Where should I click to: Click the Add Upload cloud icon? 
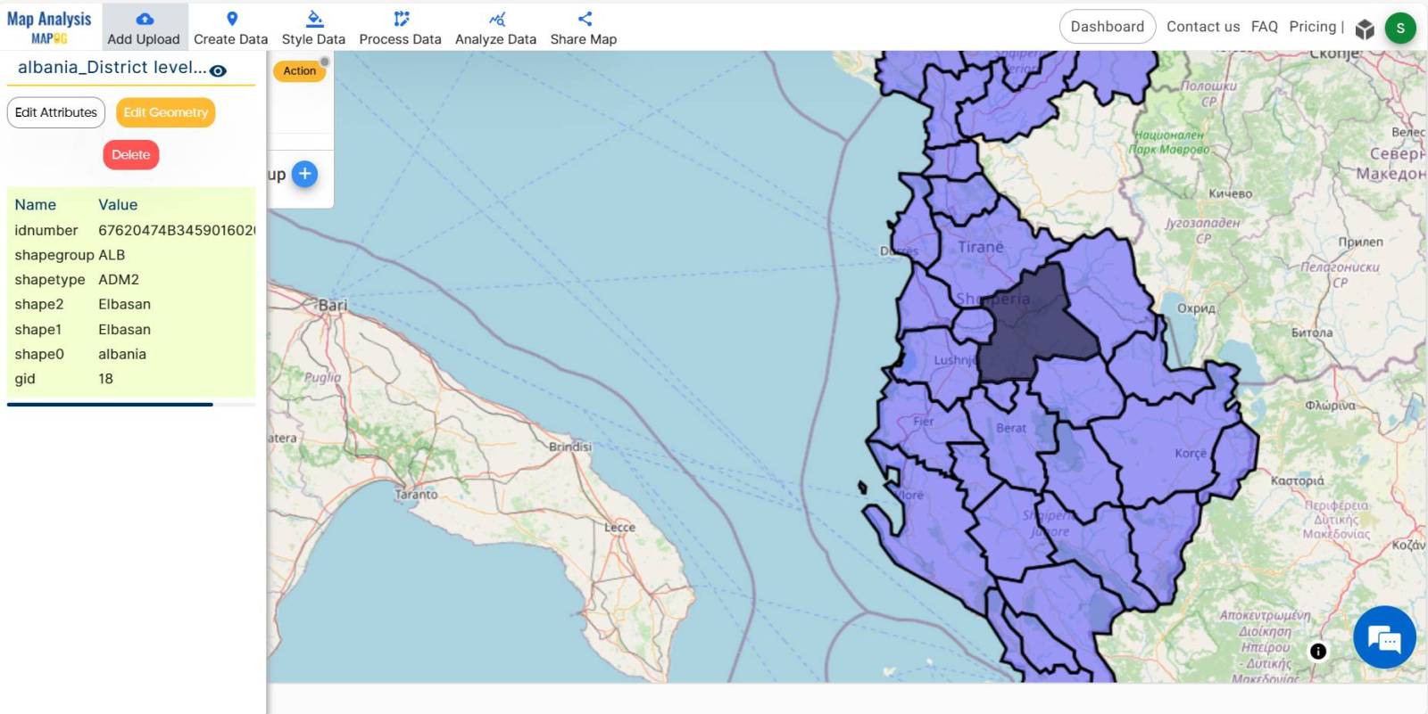pos(144,19)
